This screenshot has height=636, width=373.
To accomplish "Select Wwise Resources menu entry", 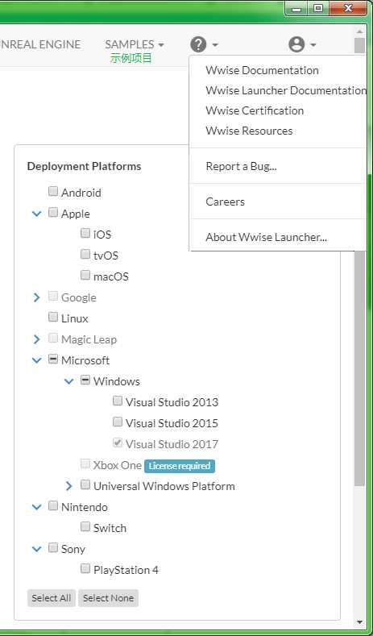I will coord(249,131).
